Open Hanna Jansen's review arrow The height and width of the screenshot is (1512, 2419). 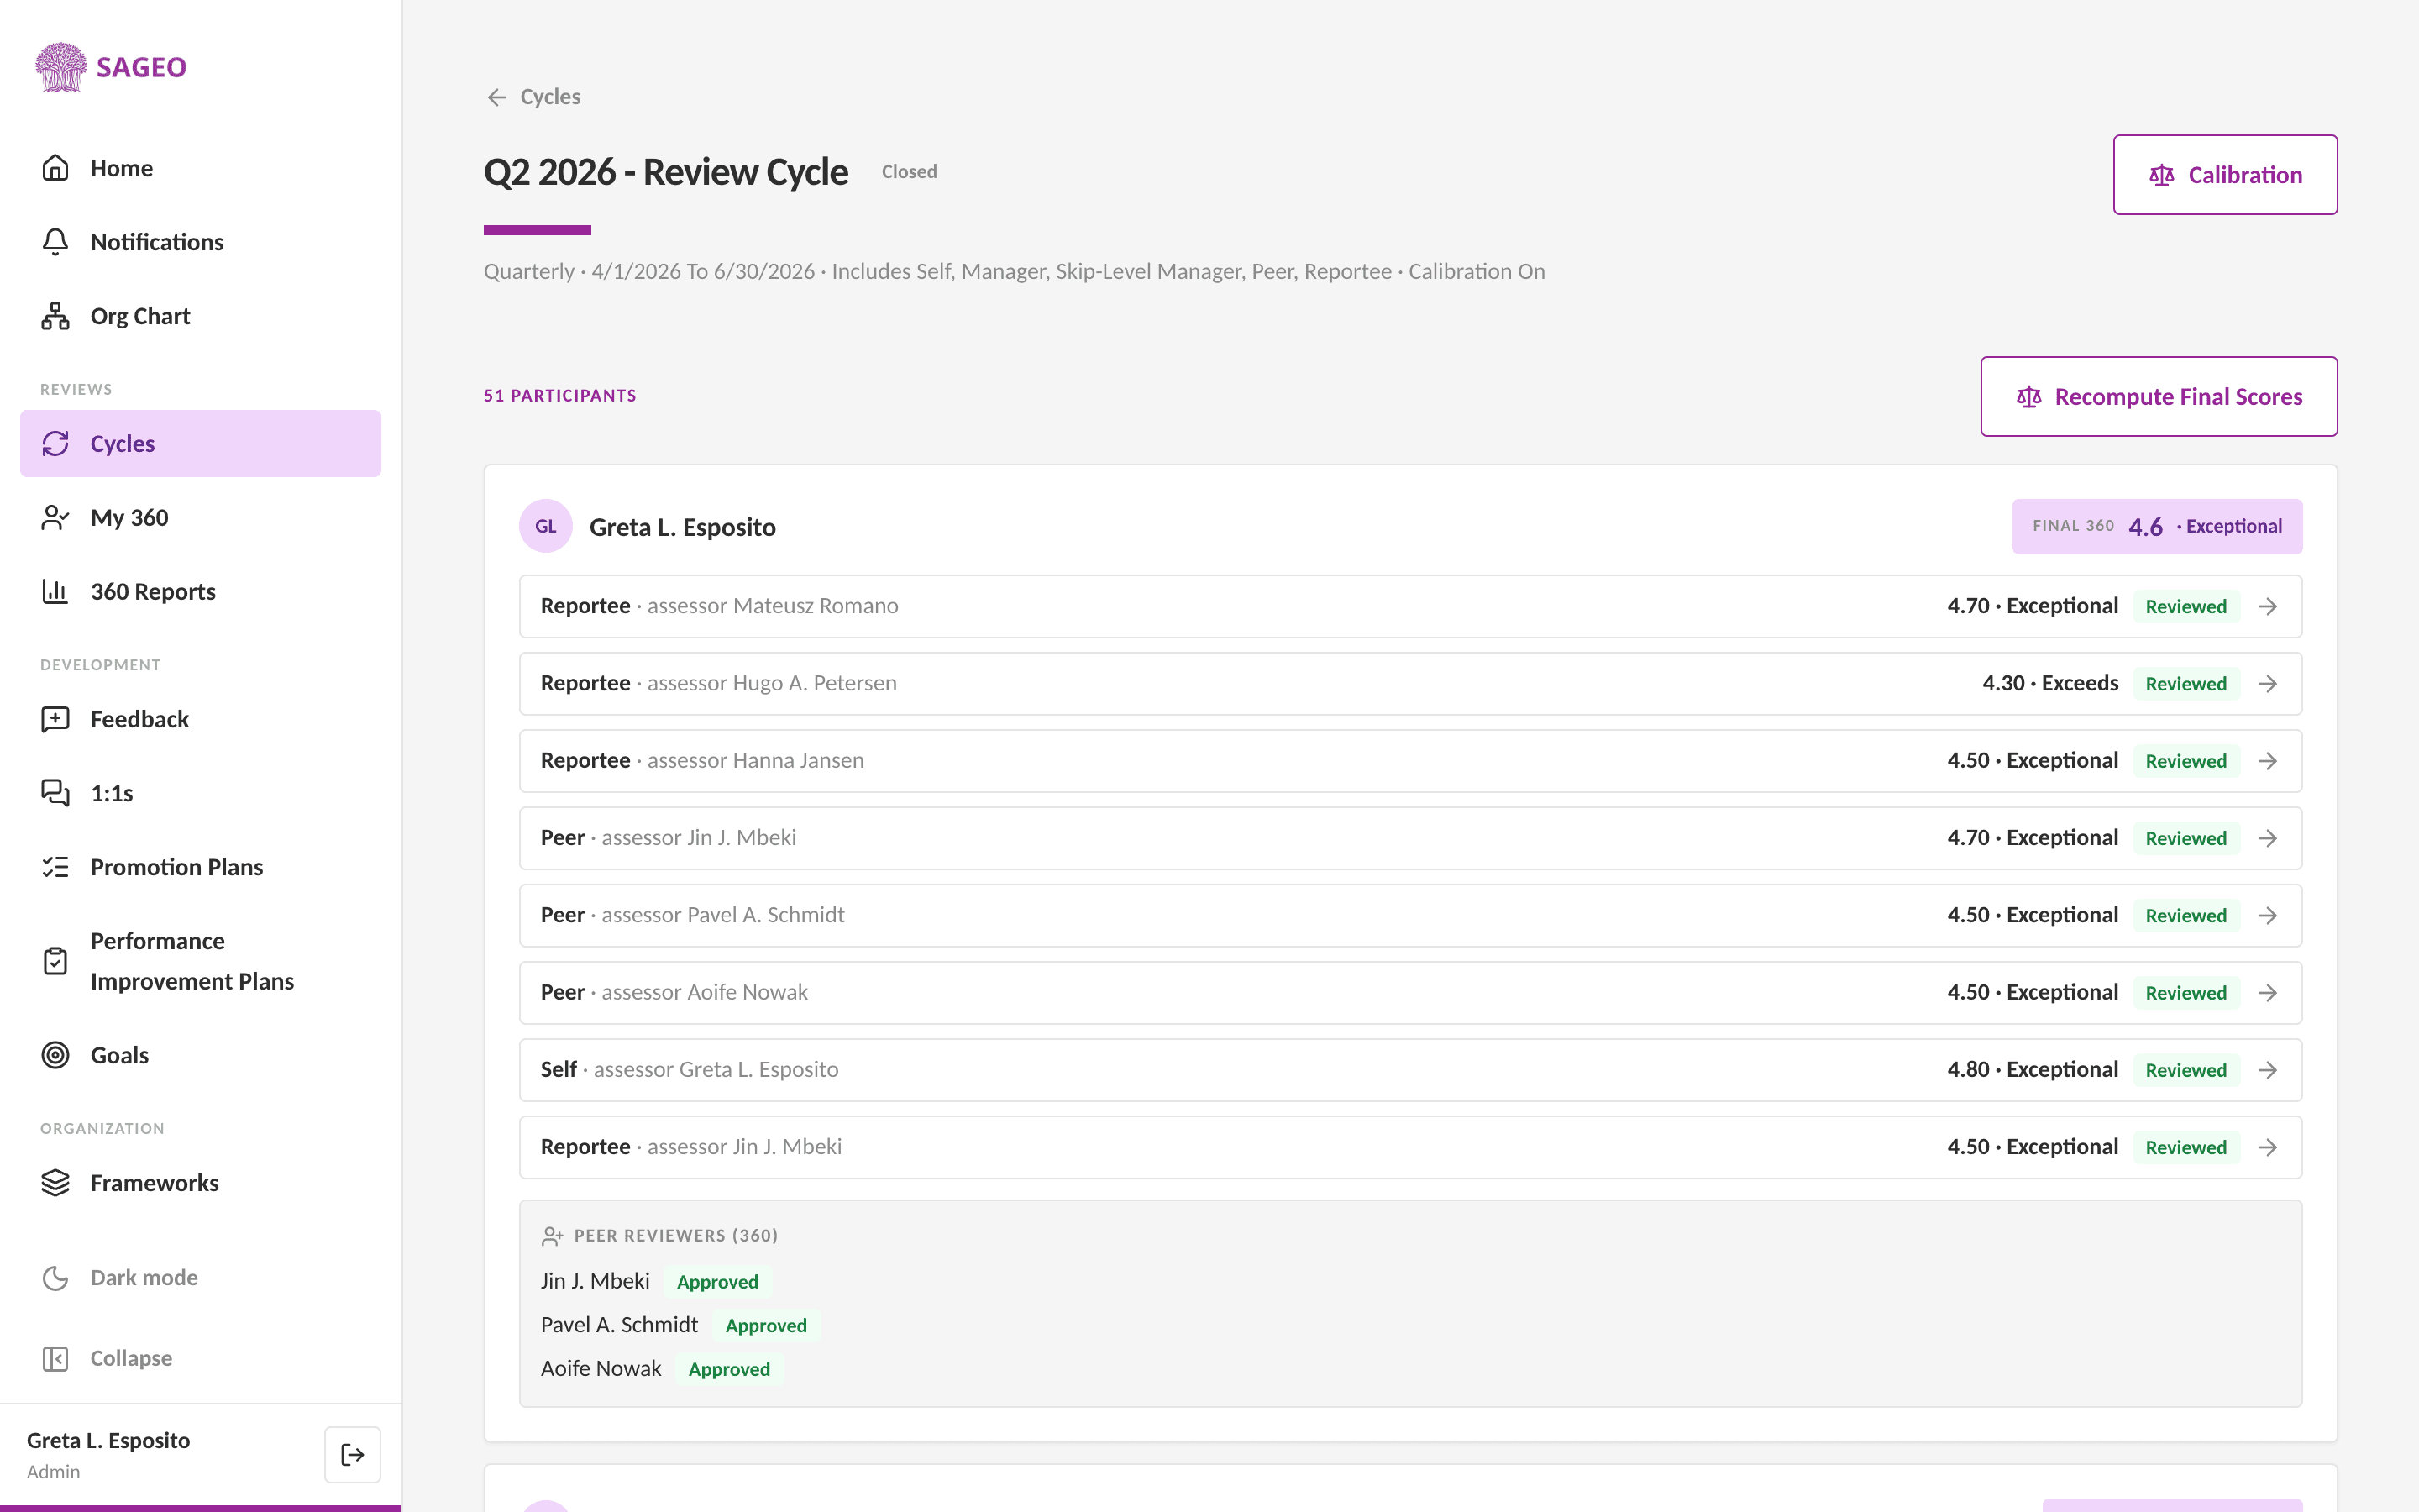[2268, 761]
